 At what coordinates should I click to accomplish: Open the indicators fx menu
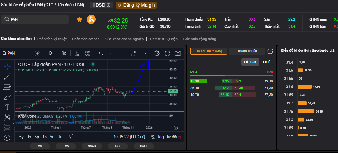coord(77,53)
